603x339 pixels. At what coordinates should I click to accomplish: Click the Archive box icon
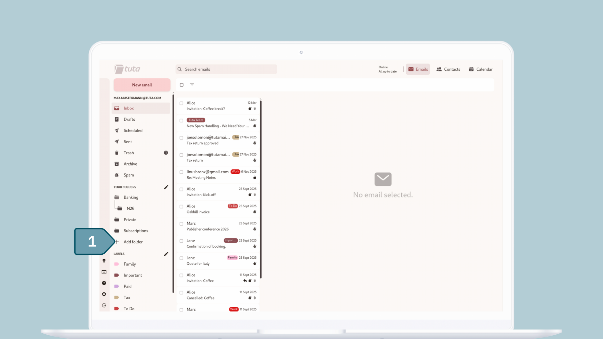point(117,164)
